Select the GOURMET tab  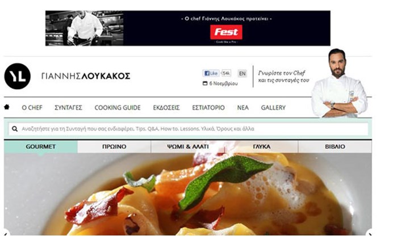[40, 146]
